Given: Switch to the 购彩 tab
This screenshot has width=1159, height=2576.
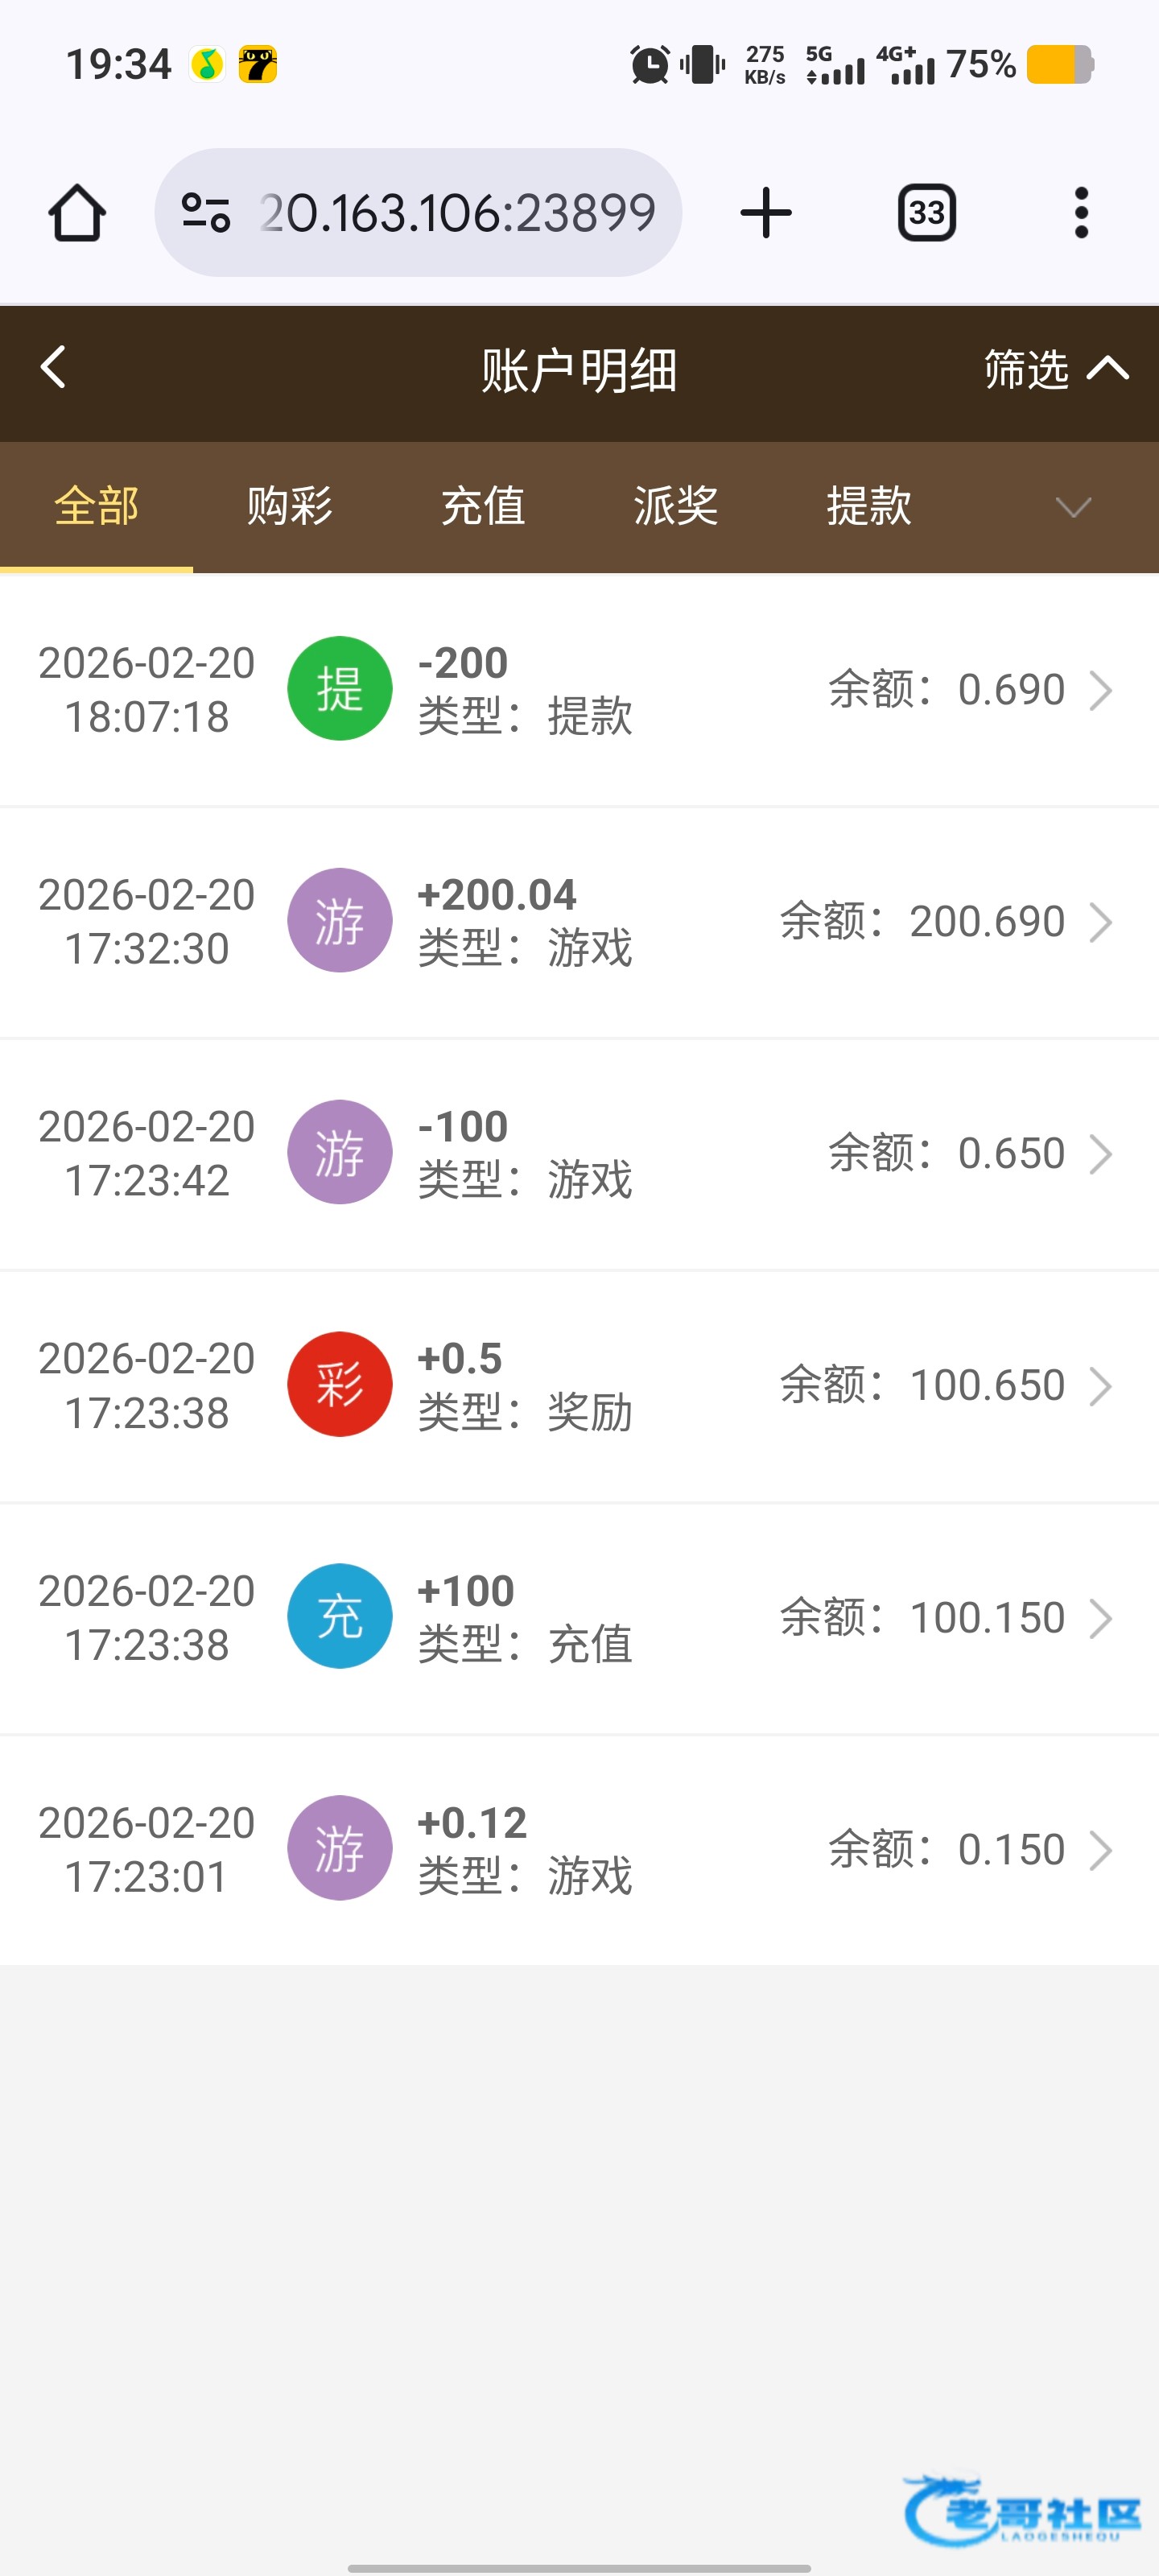Looking at the screenshot, I should pyautogui.click(x=289, y=506).
